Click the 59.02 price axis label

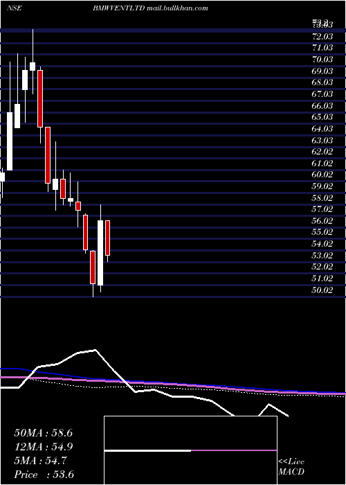(x=322, y=186)
